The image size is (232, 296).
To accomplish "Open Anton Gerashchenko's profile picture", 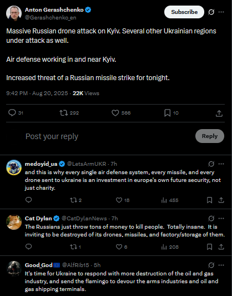I will [14, 13].
